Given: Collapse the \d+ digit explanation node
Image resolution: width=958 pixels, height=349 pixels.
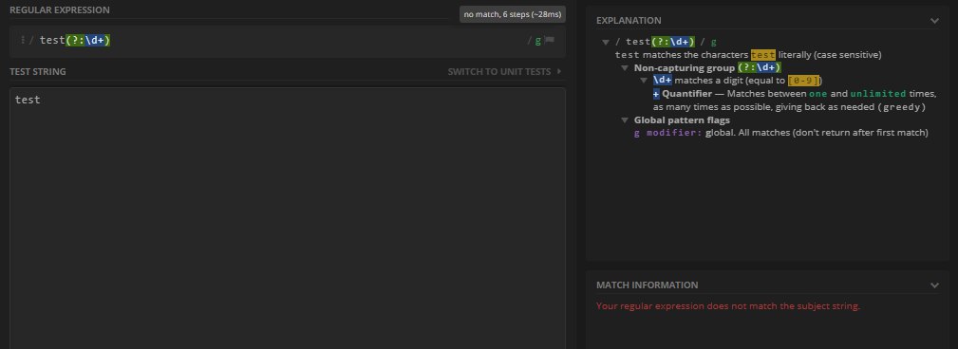Looking at the screenshot, I should [x=644, y=81].
